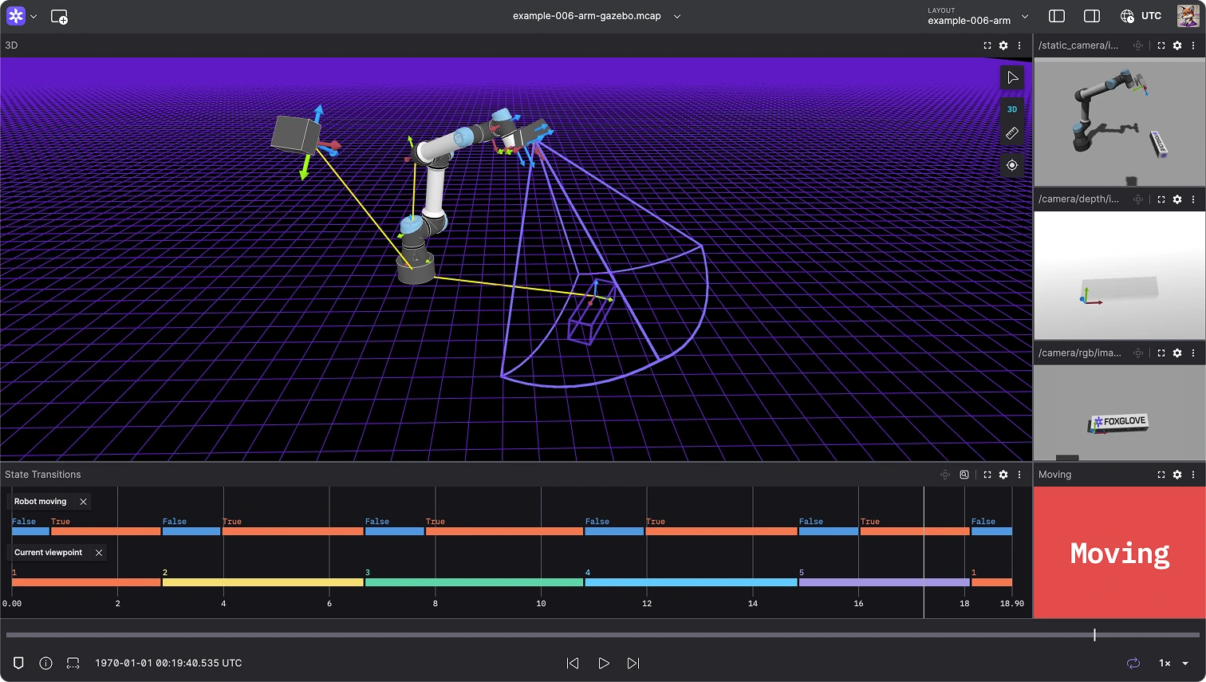
Task: Click the sync camera icon in State Transitions panel
Action: point(945,474)
